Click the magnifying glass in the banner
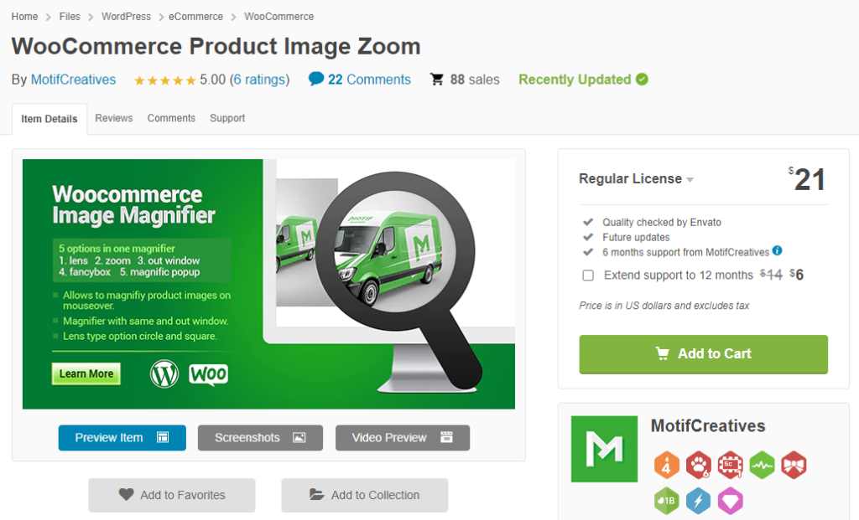Image resolution: width=859 pixels, height=520 pixels. click(398, 281)
